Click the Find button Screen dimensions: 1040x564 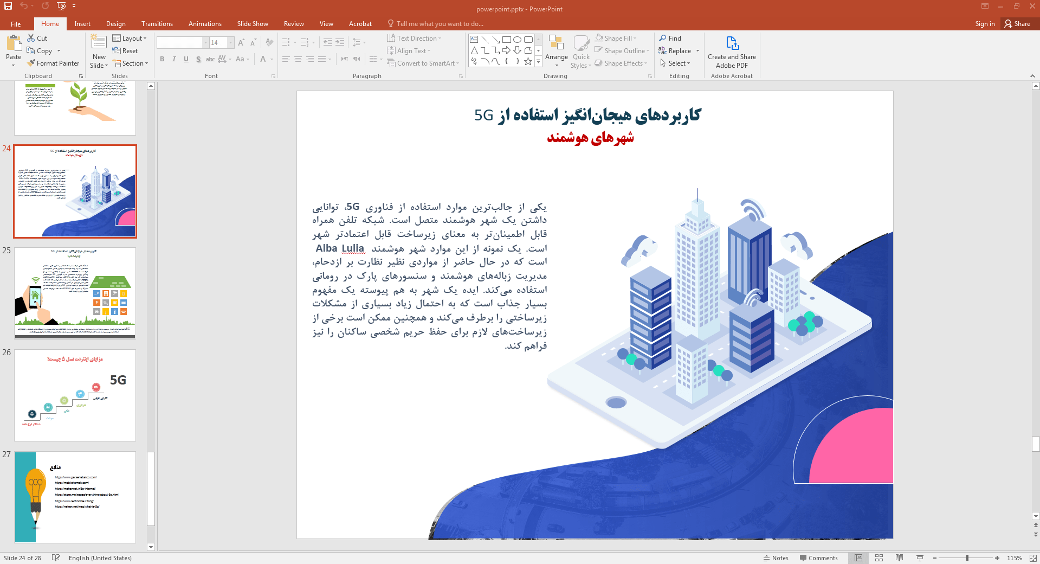click(670, 38)
